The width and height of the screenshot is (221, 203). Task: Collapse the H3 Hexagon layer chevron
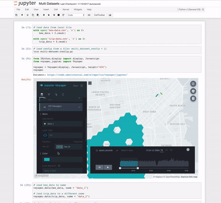tap(79, 107)
